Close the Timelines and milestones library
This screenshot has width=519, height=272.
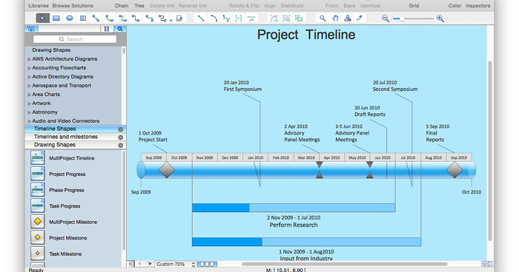click(x=120, y=137)
